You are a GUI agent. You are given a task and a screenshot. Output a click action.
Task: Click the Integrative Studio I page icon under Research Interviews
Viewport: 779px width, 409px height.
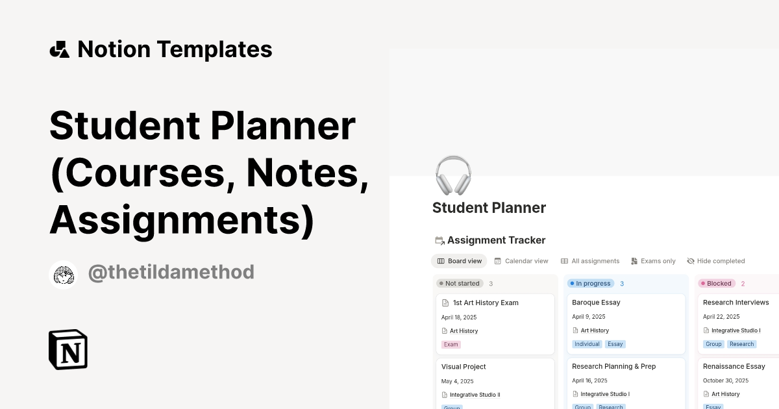706,330
